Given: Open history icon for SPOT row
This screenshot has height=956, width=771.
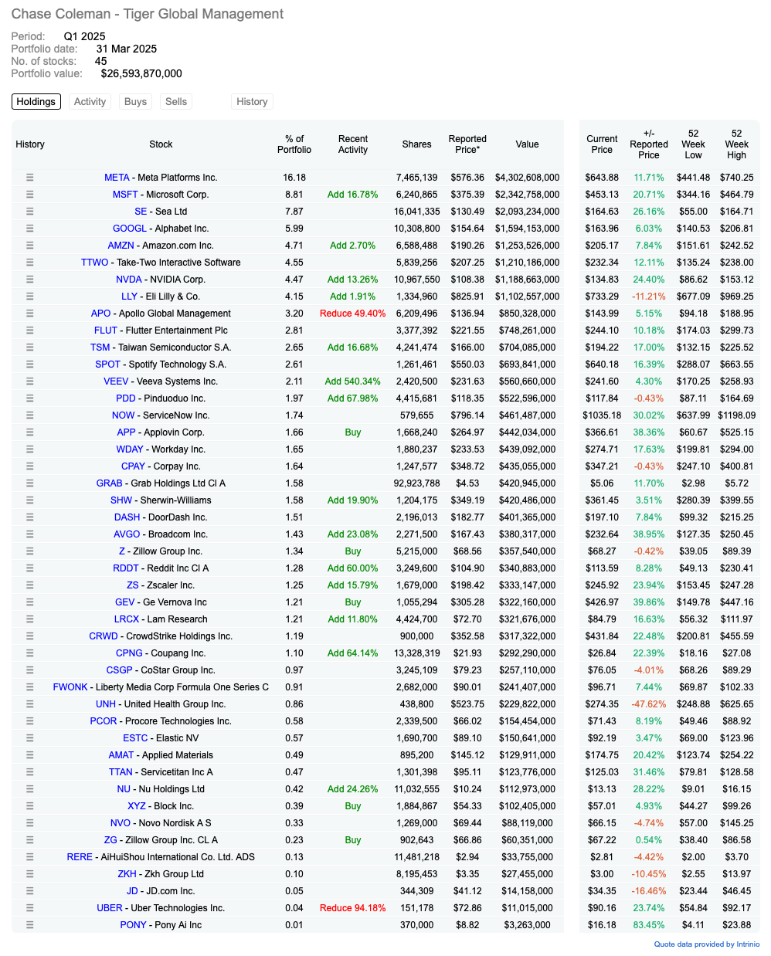Looking at the screenshot, I should tap(30, 364).
